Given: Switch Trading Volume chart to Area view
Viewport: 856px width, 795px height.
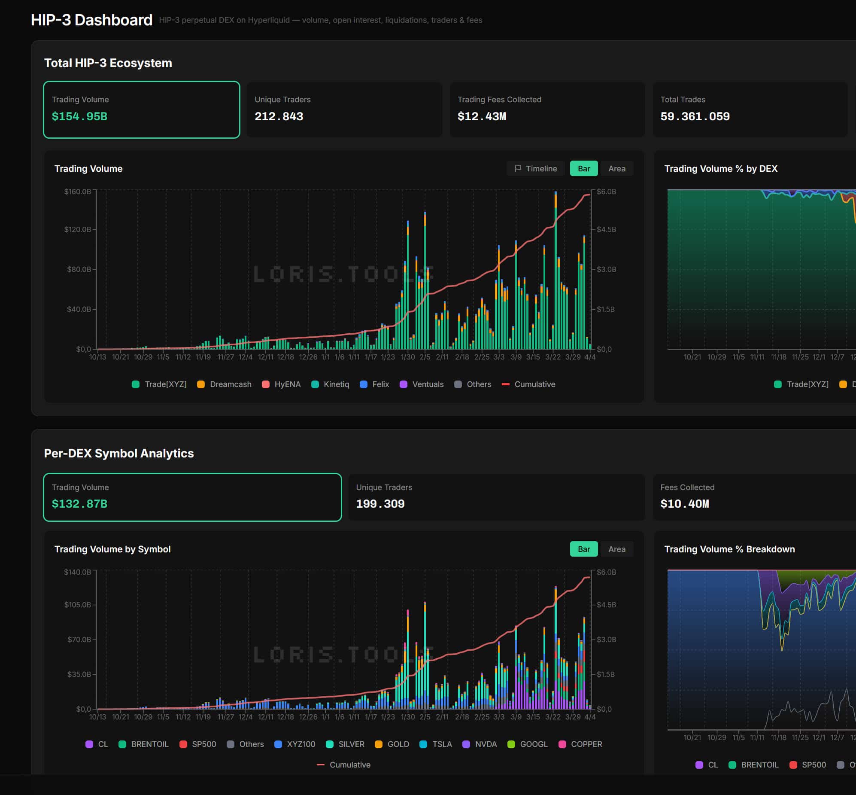Looking at the screenshot, I should coord(616,169).
